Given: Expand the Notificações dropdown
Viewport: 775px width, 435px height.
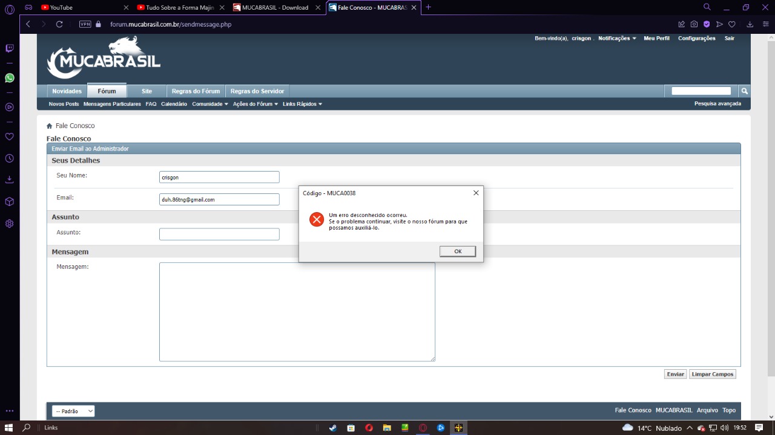Looking at the screenshot, I should tap(617, 38).
